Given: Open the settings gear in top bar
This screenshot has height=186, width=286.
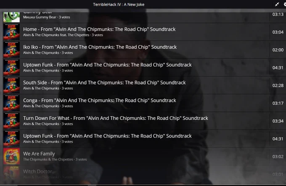Looking at the screenshot, I should click(x=285, y=4).
